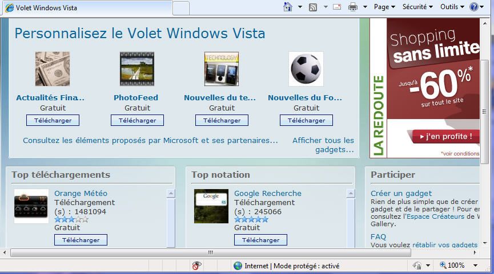
Task: Open the FAQ link
Action: click(378, 236)
